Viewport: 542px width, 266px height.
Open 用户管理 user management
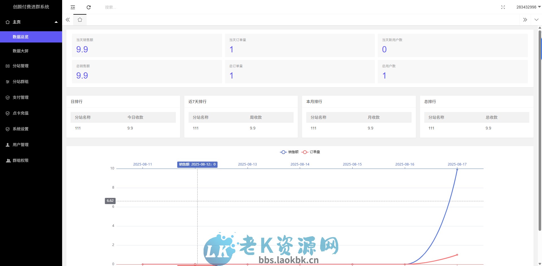click(20, 145)
